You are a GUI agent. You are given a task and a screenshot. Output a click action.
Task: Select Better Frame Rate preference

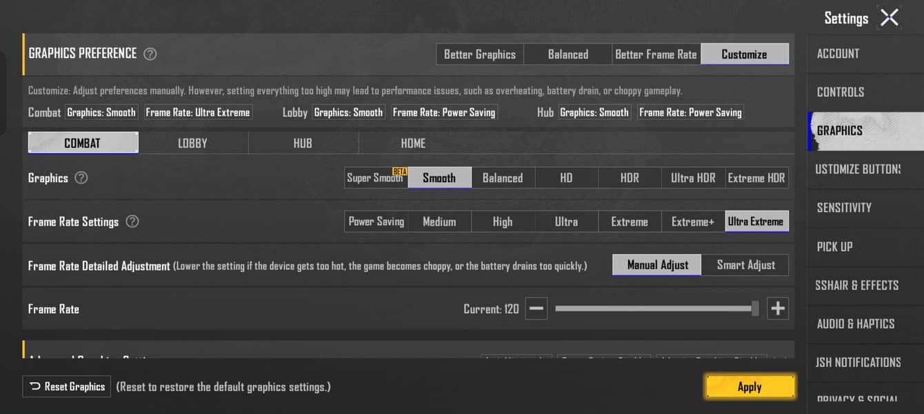click(x=656, y=55)
